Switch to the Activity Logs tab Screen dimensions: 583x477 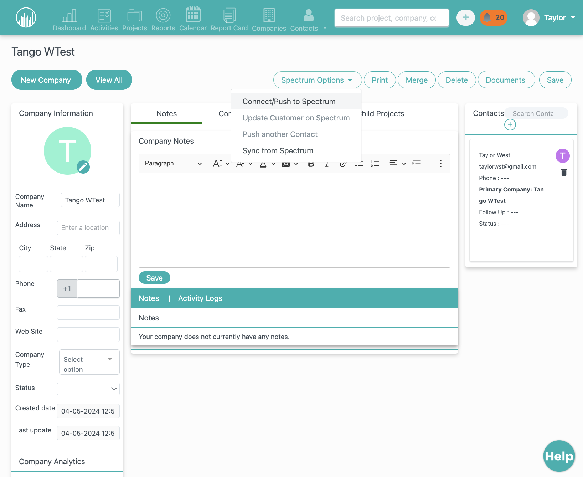tap(200, 298)
